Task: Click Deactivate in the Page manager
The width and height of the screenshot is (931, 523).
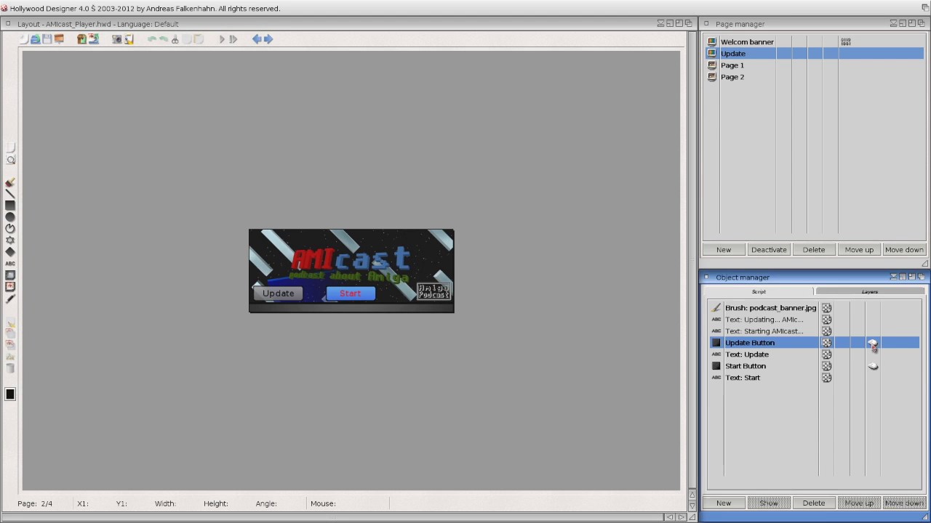Action: click(x=769, y=250)
